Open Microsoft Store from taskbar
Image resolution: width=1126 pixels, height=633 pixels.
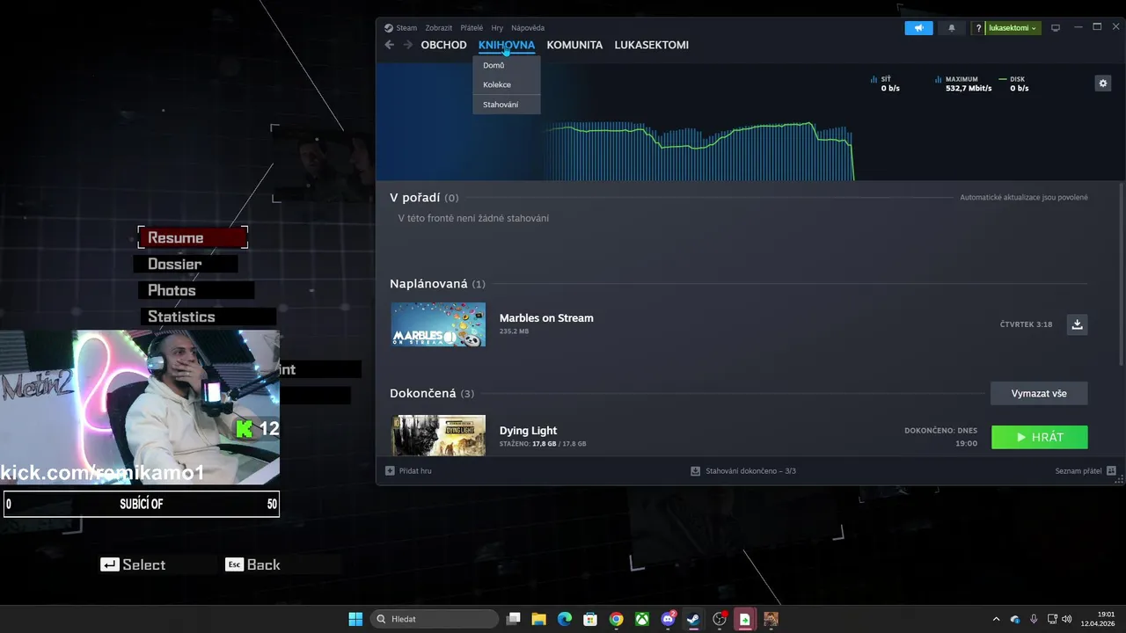tap(590, 619)
